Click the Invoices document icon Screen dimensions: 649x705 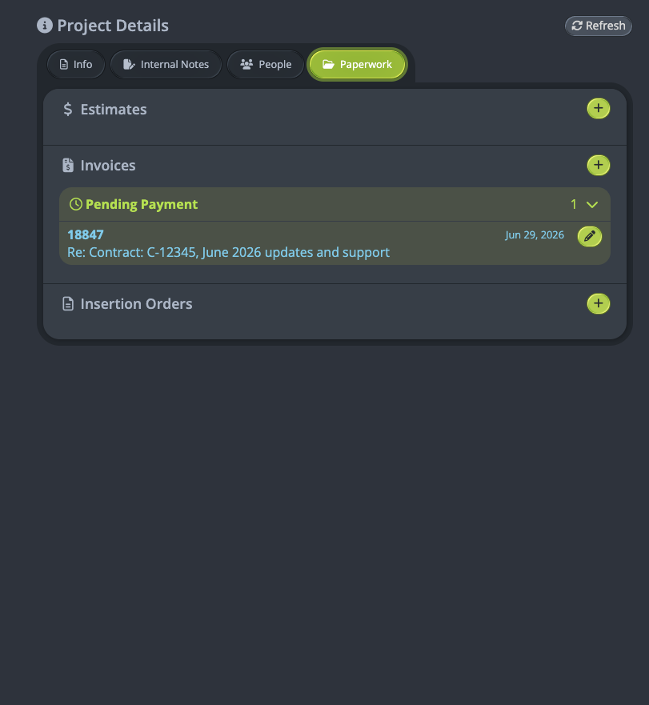[68, 166]
